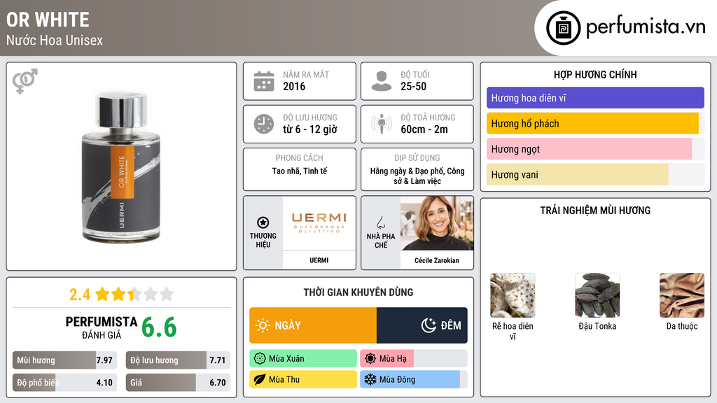This screenshot has height=403, width=717.
Task: Click the Mùa Đông season bar
Action: 414,379
